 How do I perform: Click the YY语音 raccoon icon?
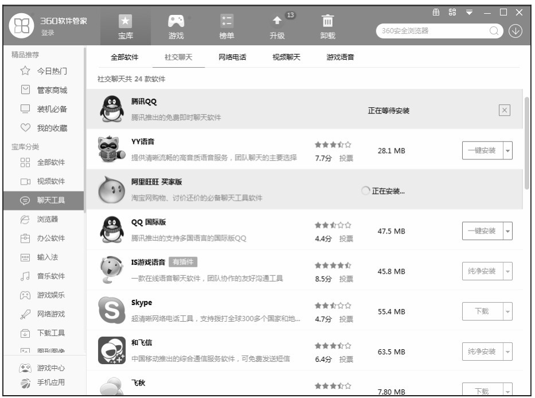(111, 149)
